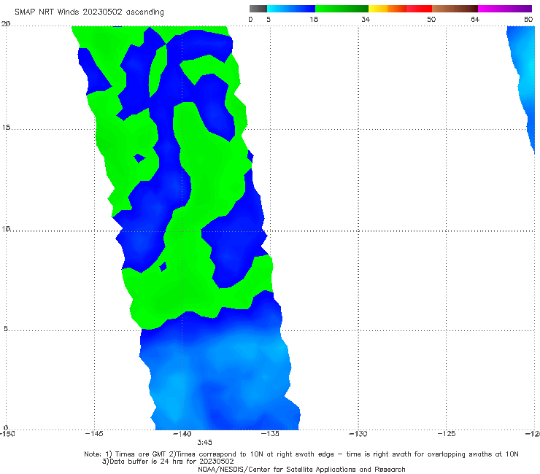Click the cyan-blue 5-18 color bar segment

291,9
